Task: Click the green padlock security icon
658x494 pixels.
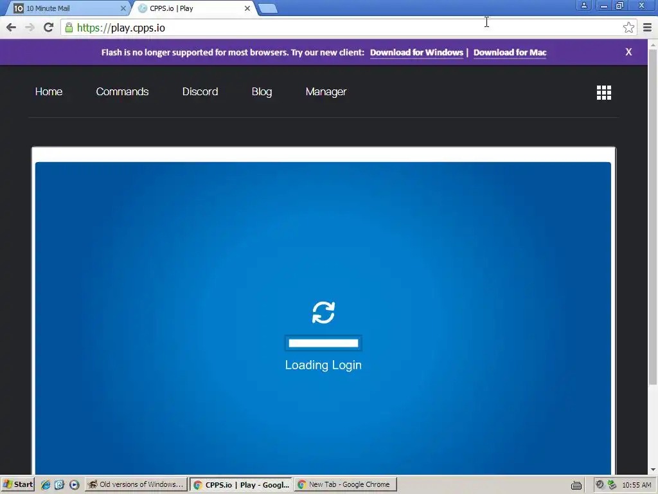Action: point(69,28)
